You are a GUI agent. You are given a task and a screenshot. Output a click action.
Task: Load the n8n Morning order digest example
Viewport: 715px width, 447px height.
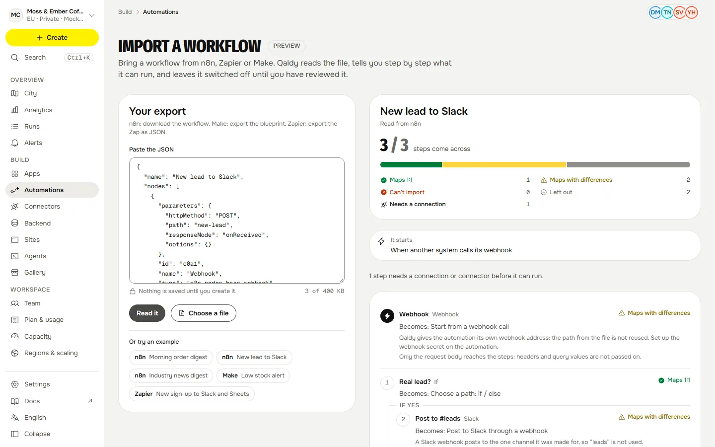pyautogui.click(x=171, y=357)
